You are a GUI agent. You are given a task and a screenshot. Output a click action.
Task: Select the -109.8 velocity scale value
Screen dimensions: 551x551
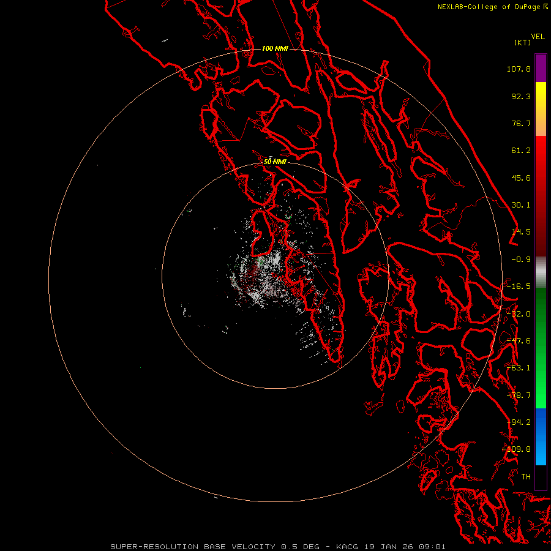tap(517, 449)
